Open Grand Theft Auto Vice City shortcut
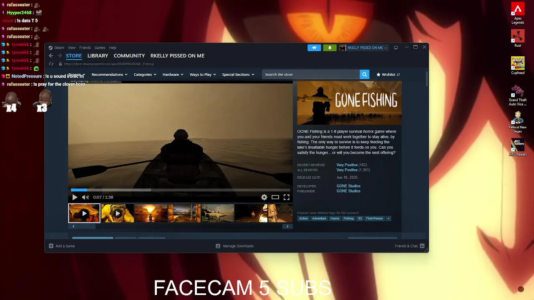 click(x=518, y=95)
